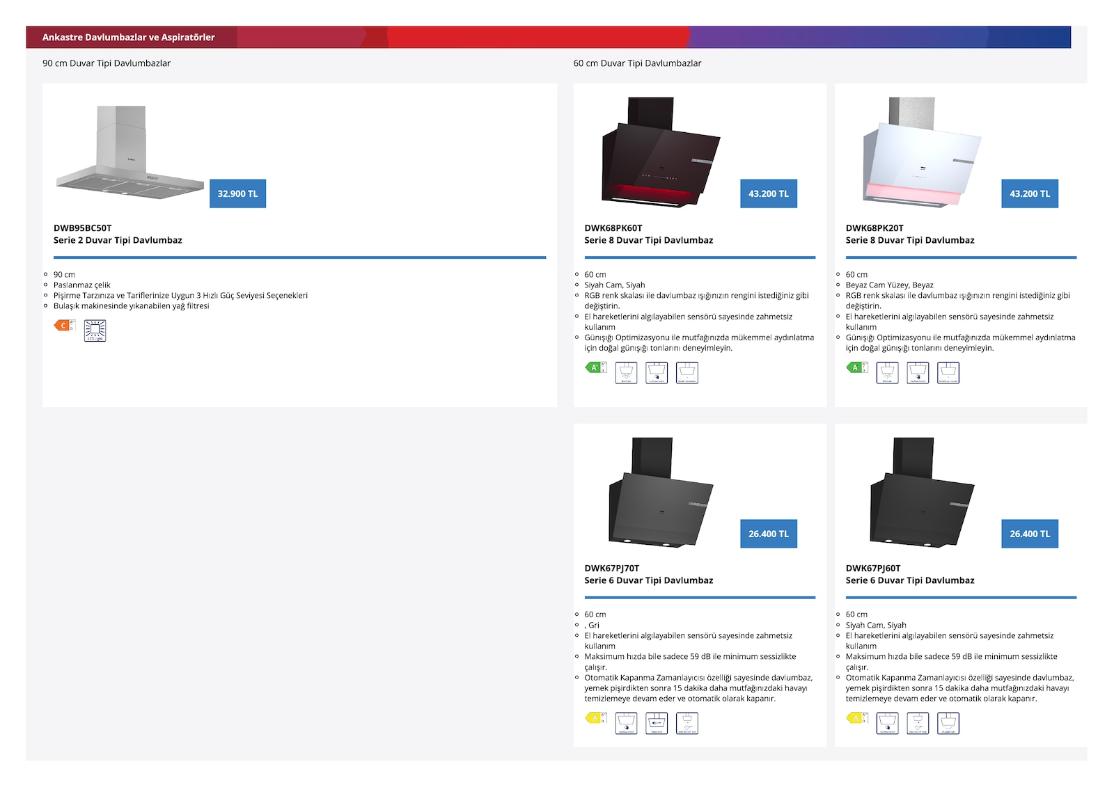Click the 43.200 TL price badge for DWK68PK20T
Viewport: 1114px width, 787px height.
[x=1030, y=193]
